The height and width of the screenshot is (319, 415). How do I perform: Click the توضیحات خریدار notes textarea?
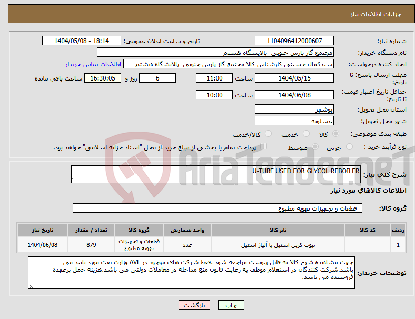[x=191, y=273]
